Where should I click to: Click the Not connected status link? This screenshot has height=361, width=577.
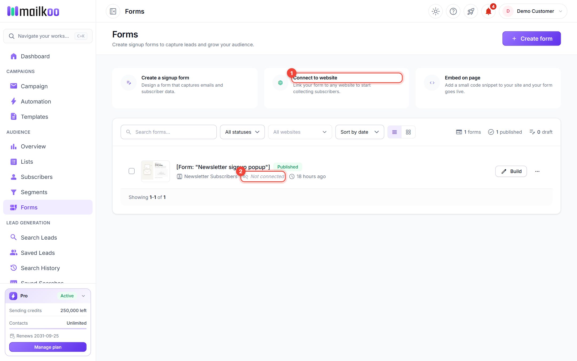point(263,176)
